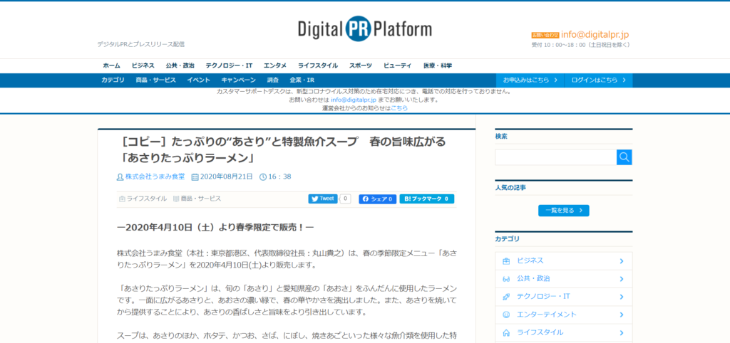Expand the 公共・政治 category chevron
730x343 pixels.
pos(622,278)
